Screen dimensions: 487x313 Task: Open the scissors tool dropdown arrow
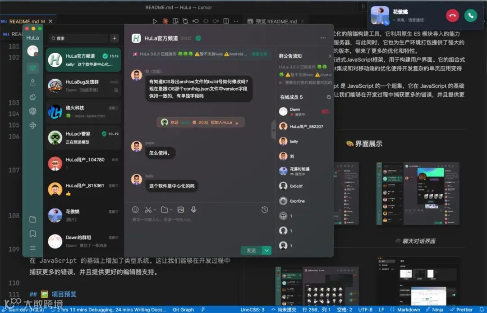click(155, 210)
